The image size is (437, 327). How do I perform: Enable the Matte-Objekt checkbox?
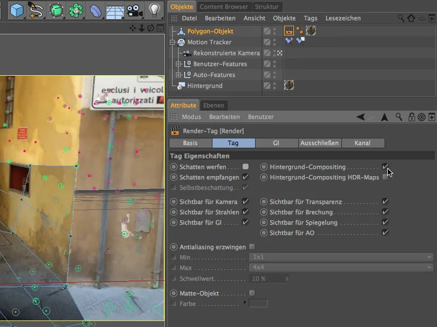252,293
